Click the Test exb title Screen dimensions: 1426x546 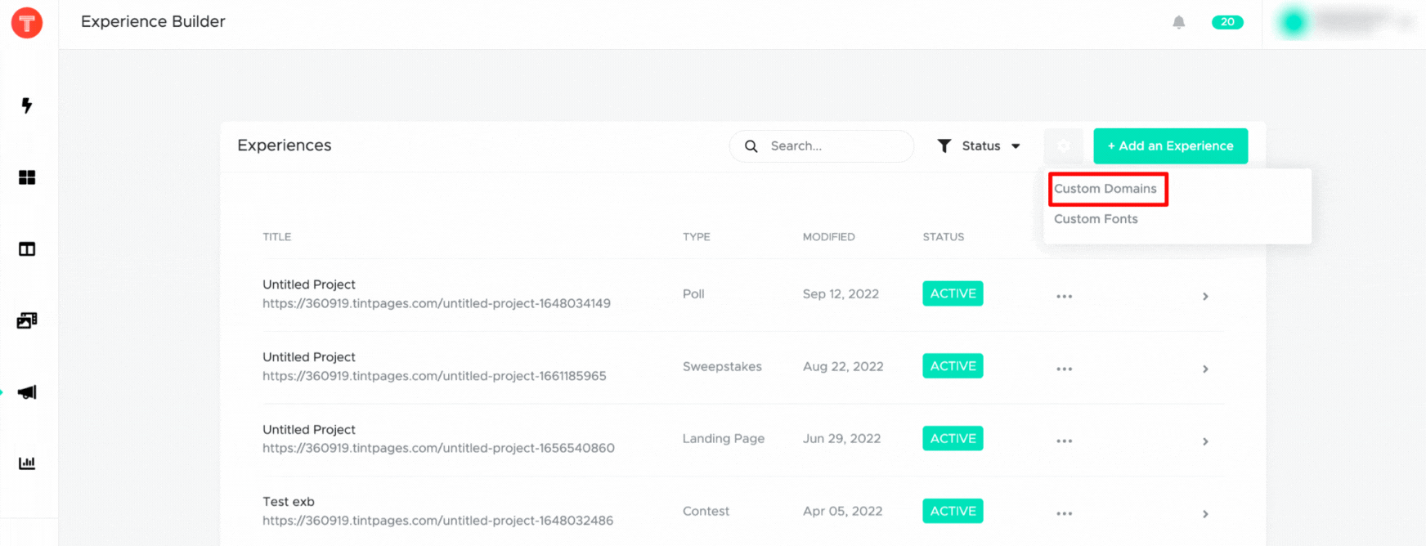point(289,502)
